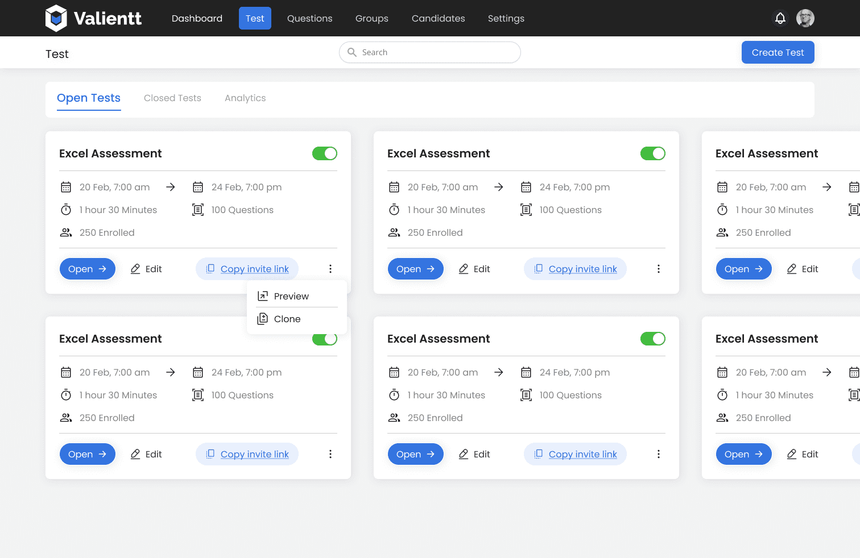860x558 pixels.
Task: Click the '100 Questions' text on the bottom-left card
Action: tap(242, 395)
